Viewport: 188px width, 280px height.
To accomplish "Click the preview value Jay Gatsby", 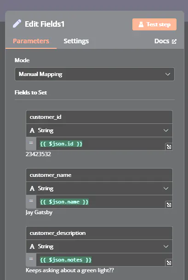I will (39, 212).
